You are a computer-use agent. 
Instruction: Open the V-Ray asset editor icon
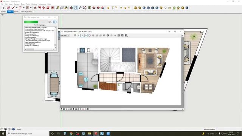click(x=135, y=8)
